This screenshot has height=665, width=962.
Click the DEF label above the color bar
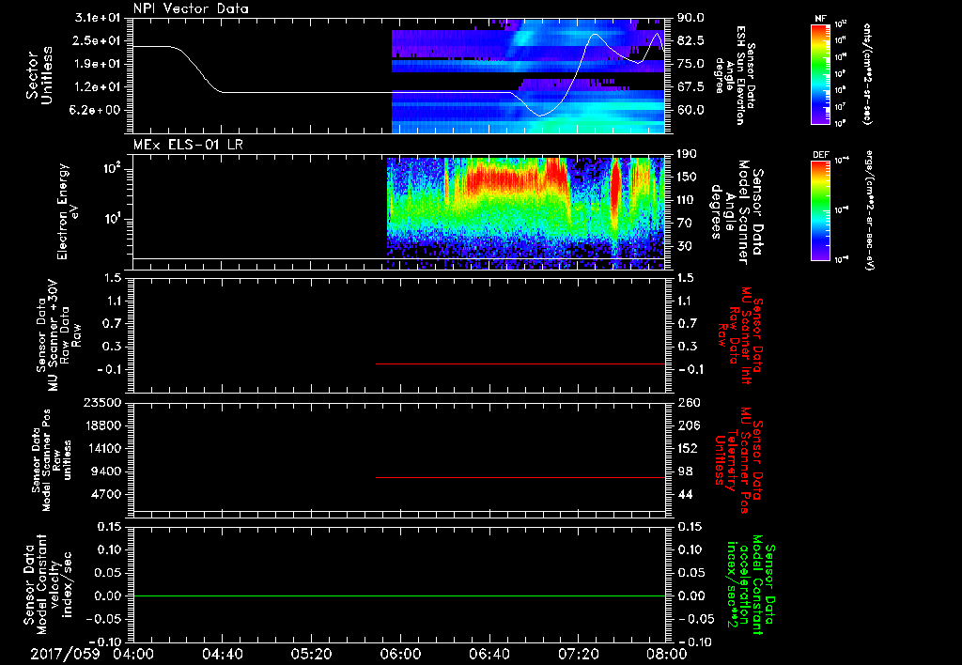(820, 155)
